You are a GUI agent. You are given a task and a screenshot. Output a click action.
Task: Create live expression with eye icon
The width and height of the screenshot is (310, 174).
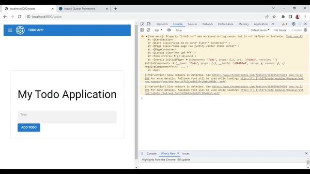pos(169,30)
